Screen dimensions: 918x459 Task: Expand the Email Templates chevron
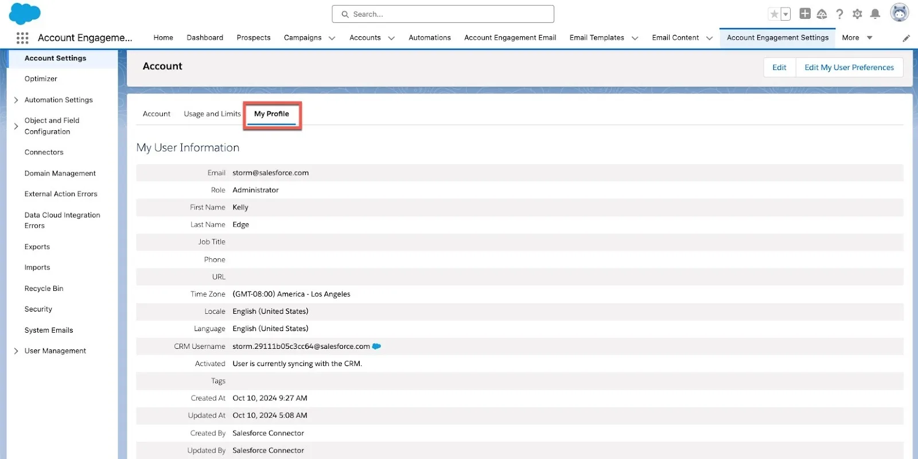click(x=635, y=38)
